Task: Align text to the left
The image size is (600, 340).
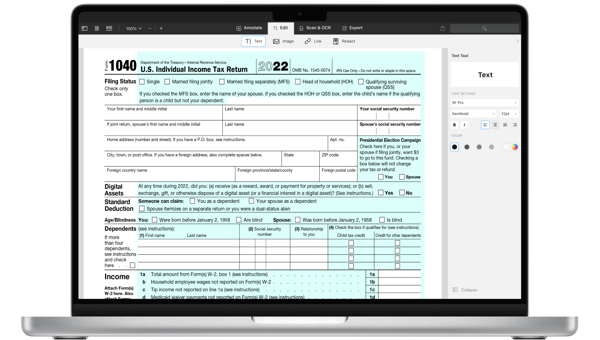Action: click(485, 125)
